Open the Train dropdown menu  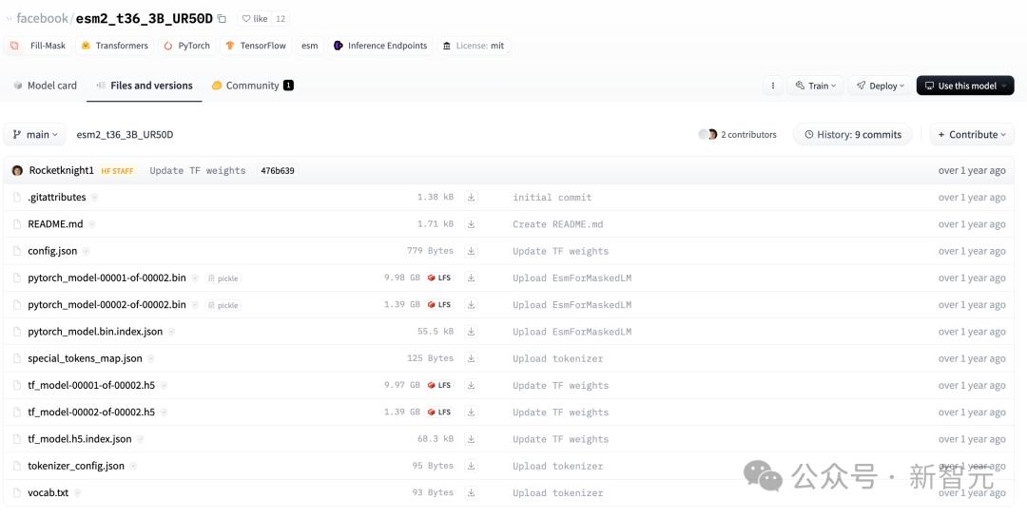(x=816, y=86)
